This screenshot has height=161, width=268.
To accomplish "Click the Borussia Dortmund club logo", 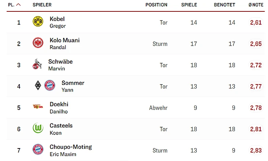I will 38,22.
